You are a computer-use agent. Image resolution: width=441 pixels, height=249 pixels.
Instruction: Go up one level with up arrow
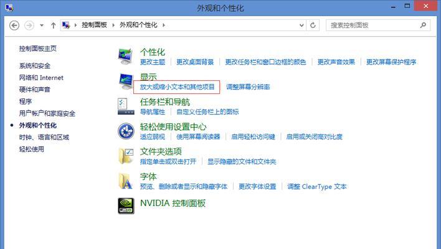coord(53,26)
